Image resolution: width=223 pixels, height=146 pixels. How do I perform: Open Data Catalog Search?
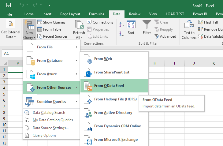point(51,113)
